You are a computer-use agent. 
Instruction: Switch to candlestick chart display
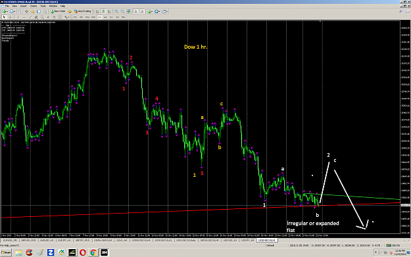(x=103, y=11)
